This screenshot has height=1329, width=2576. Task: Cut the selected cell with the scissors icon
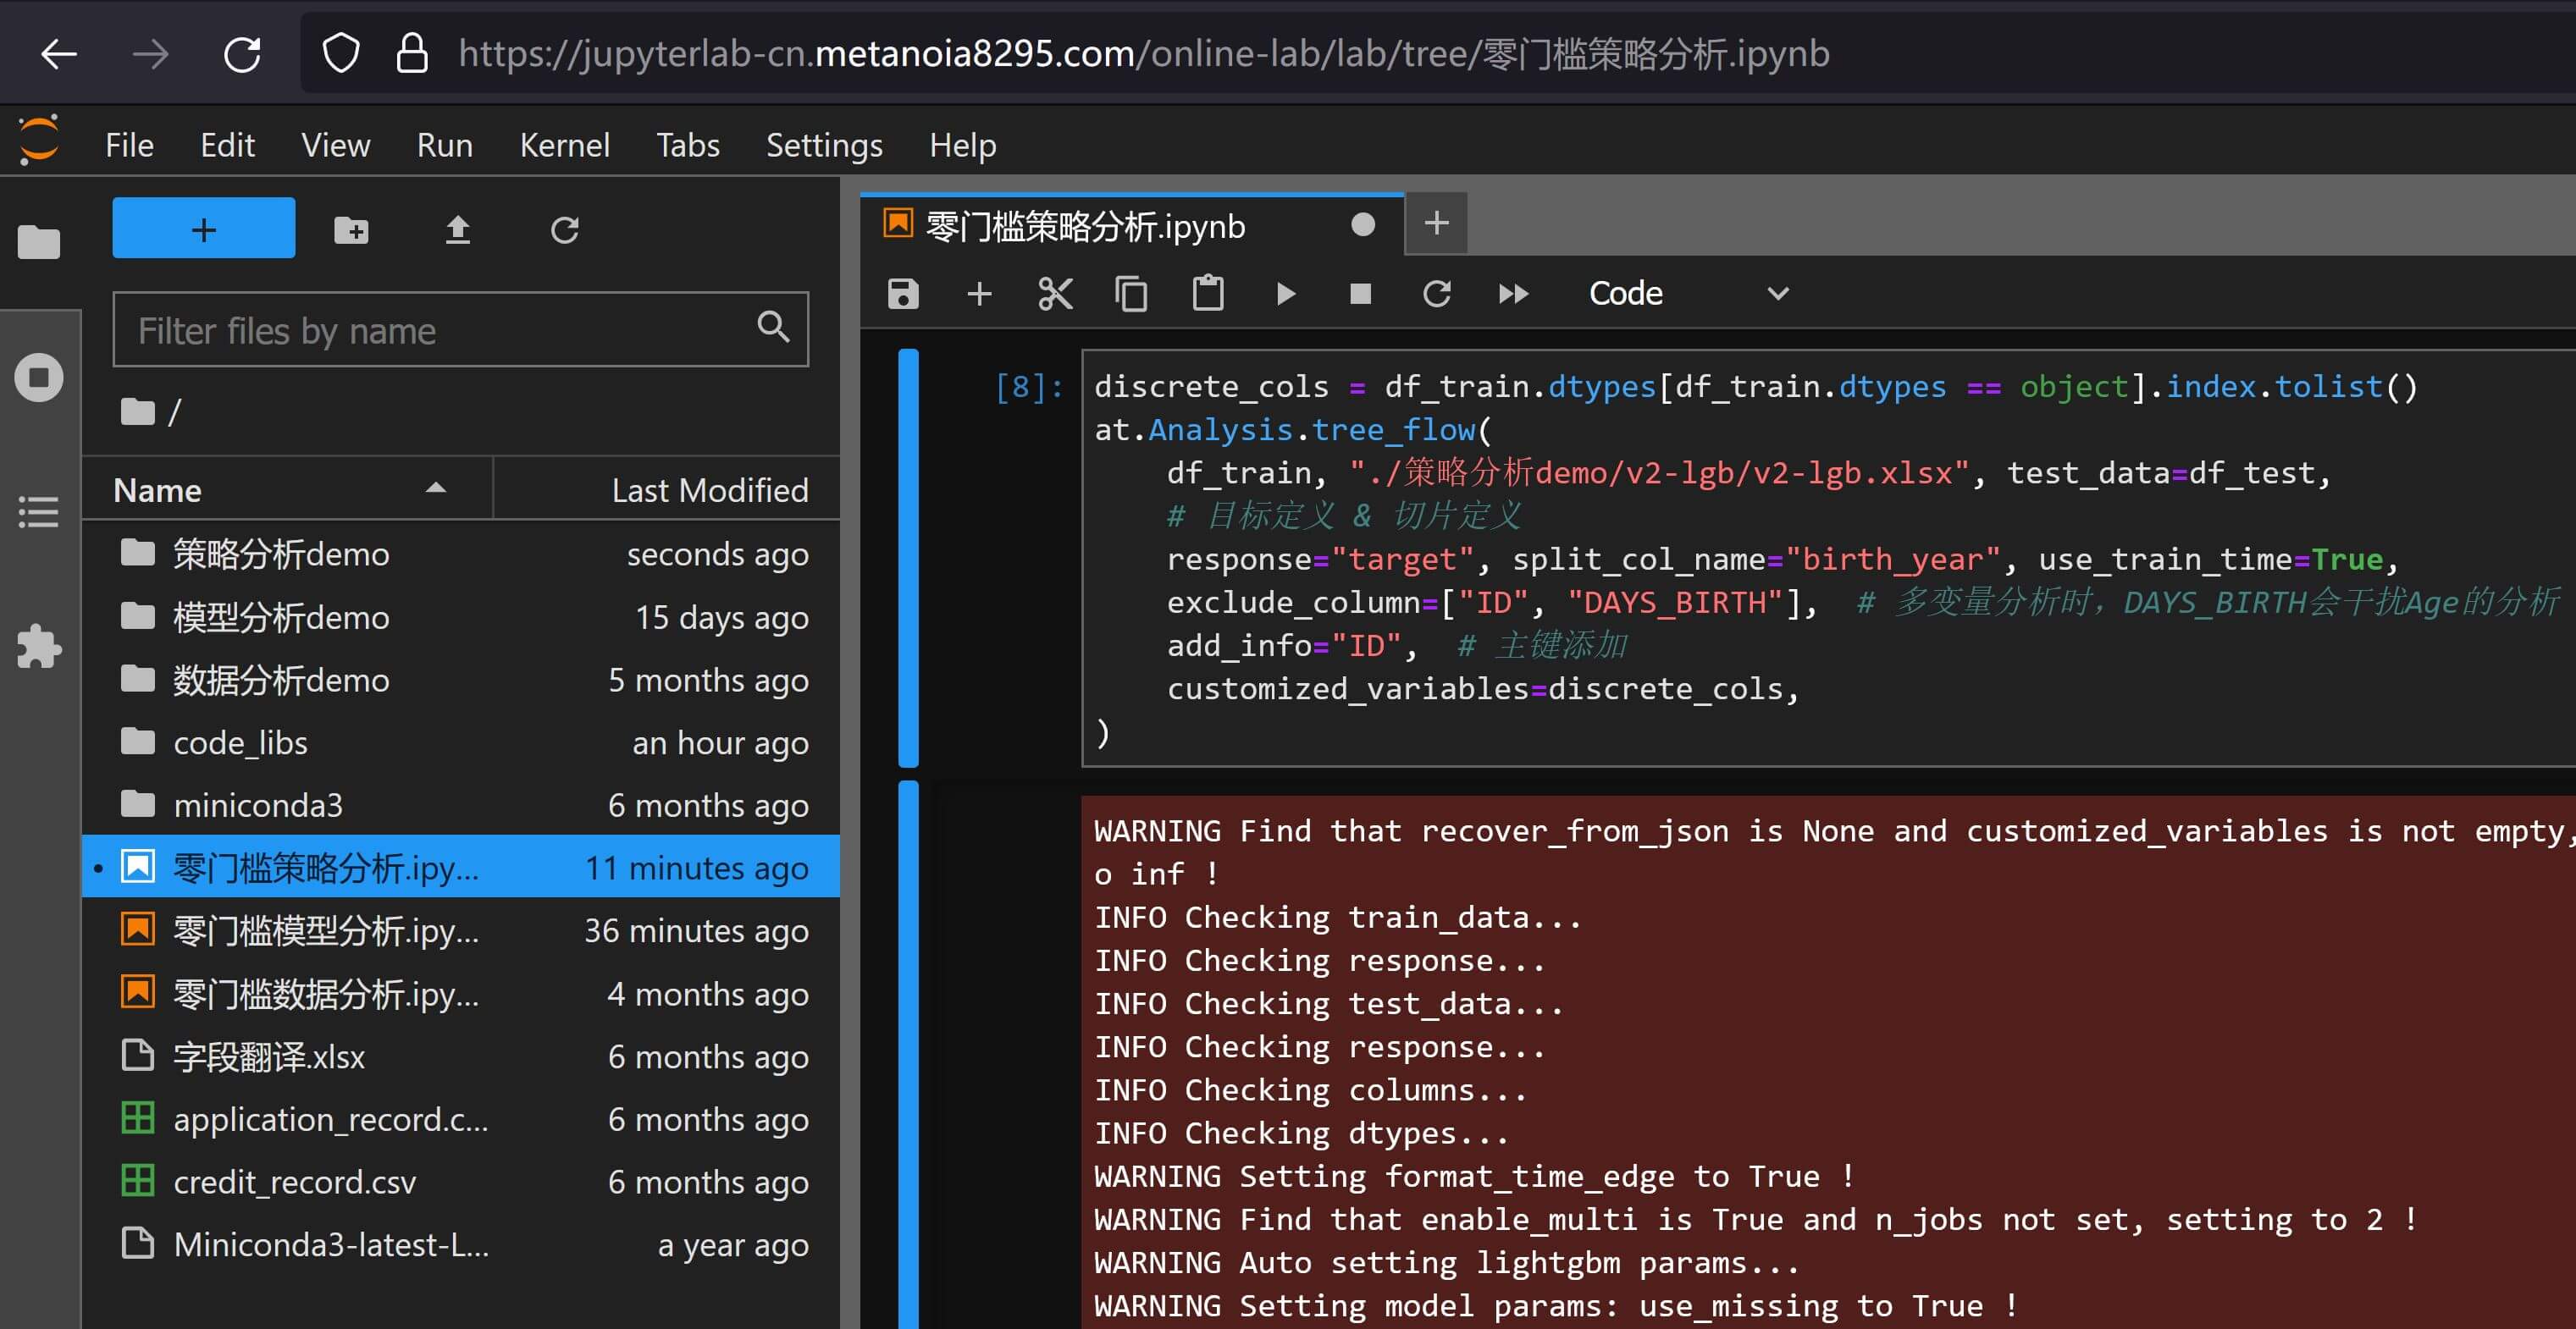click(x=1055, y=294)
